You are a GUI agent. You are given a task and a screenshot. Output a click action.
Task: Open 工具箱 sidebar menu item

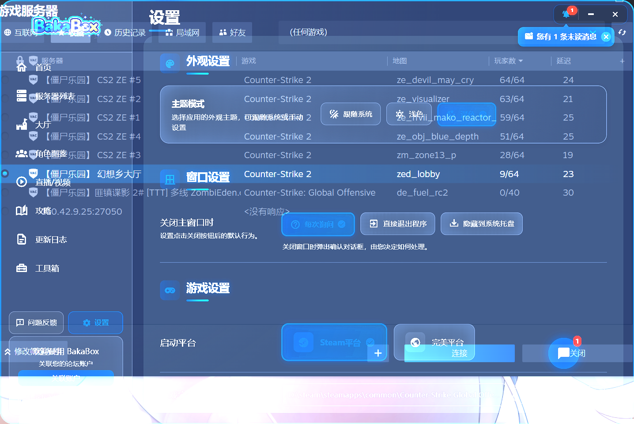click(47, 268)
